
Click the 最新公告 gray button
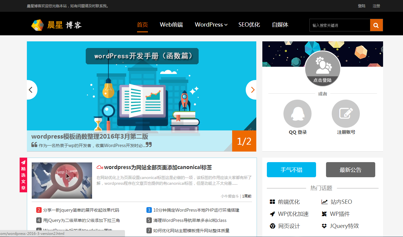350,170
